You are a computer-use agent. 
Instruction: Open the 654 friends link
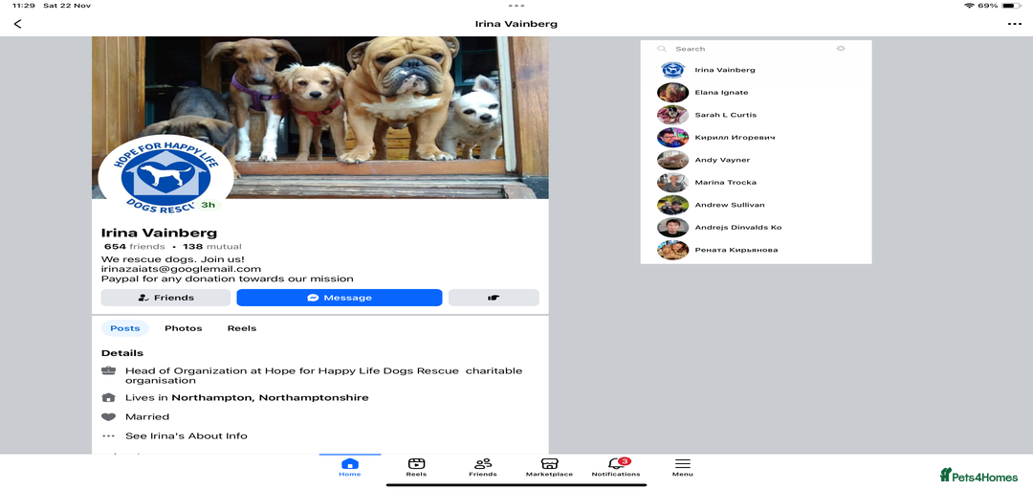[x=134, y=247]
